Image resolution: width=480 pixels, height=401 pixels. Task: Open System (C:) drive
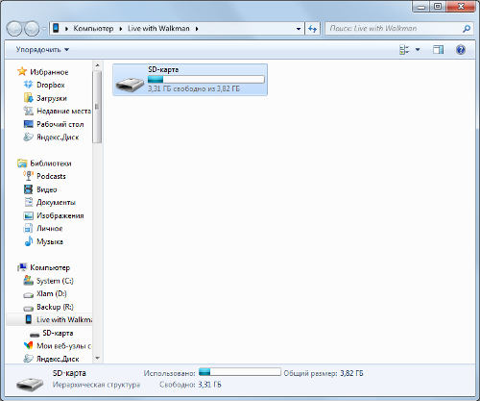coord(55,281)
